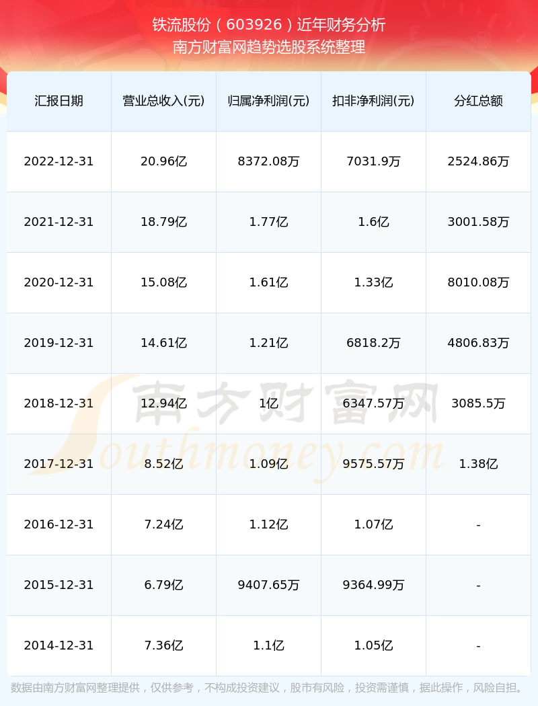The height and width of the screenshot is (706, 538).
Task: Click the title 铁流股份（603926）近年财务分析
Action: click(269, 25)
